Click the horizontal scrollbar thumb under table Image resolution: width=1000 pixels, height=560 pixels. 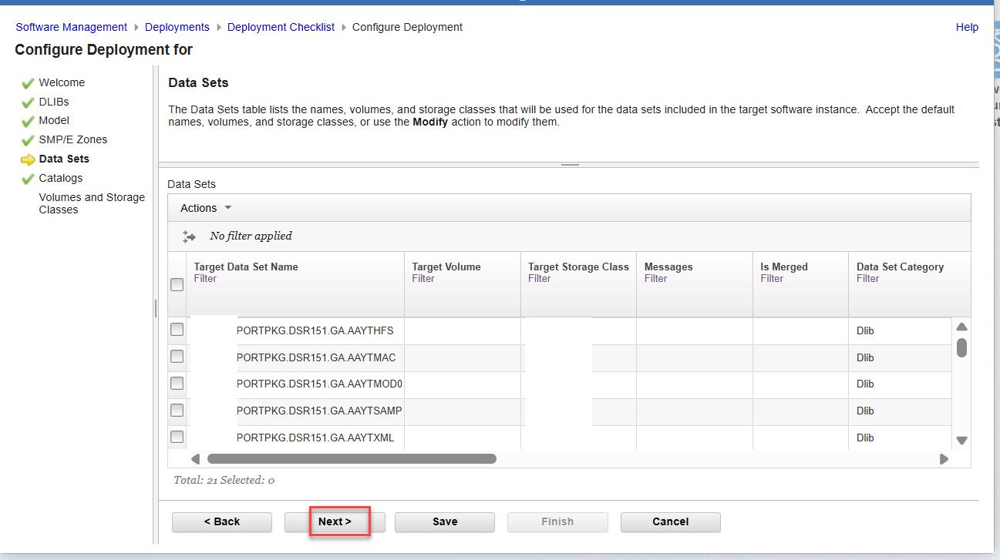coord(352,459)
